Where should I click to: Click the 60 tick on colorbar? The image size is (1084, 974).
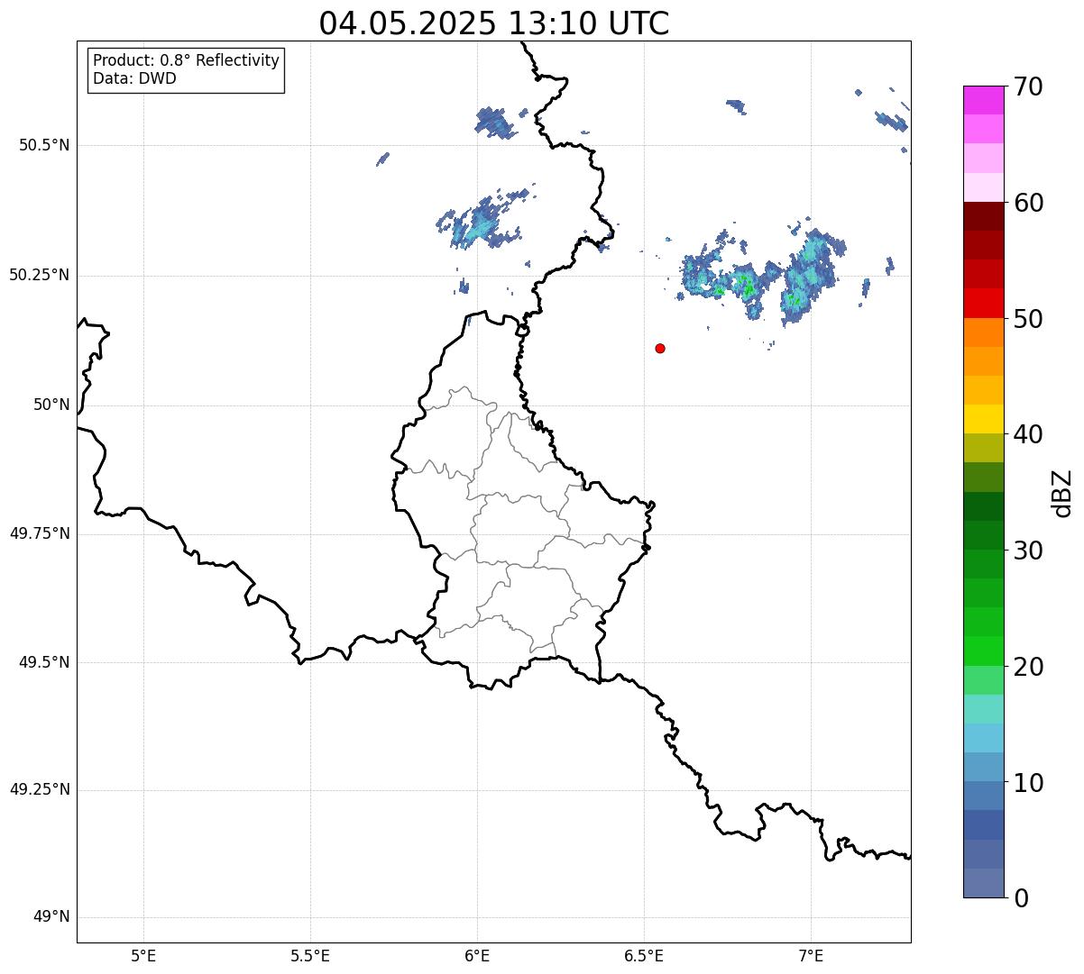coord(1027,203)
